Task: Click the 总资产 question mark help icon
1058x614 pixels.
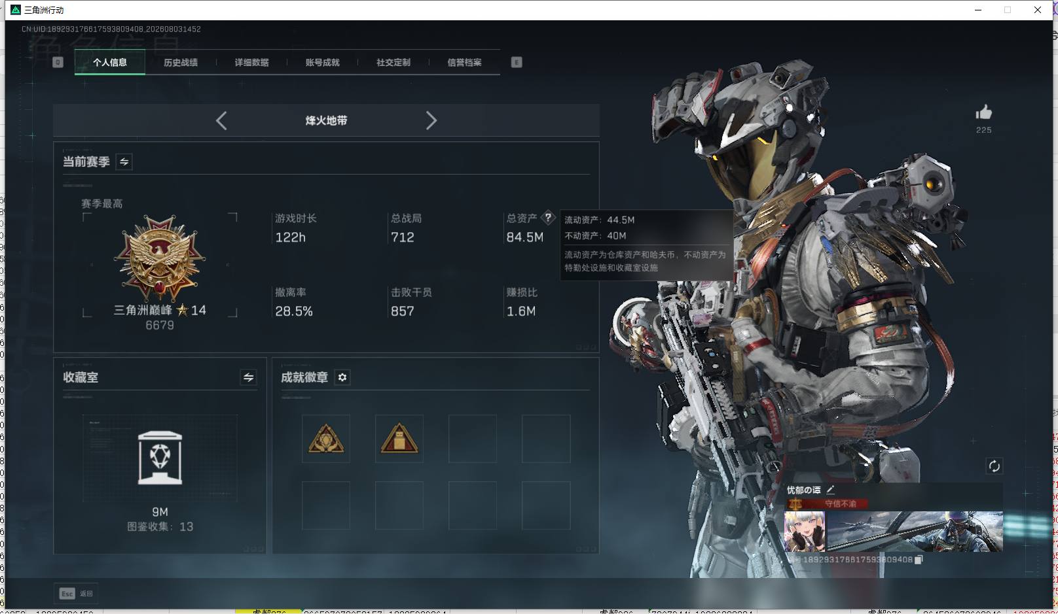Action: (x=548, y=218)
